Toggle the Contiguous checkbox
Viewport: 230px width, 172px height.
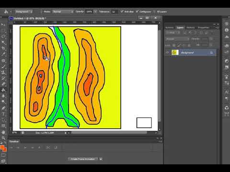click(x=137, y=11)
